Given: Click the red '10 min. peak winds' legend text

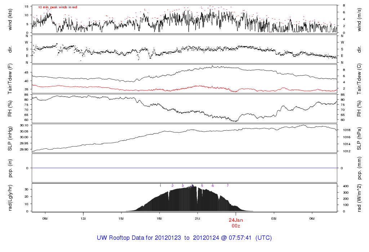Looking at the screenshot, I should (58, 7).
